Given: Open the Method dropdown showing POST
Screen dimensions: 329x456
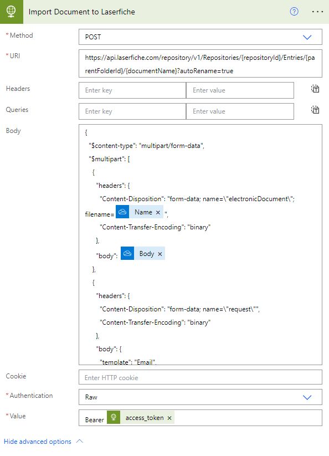Looking at the screenshot, I should pos(201,37).
